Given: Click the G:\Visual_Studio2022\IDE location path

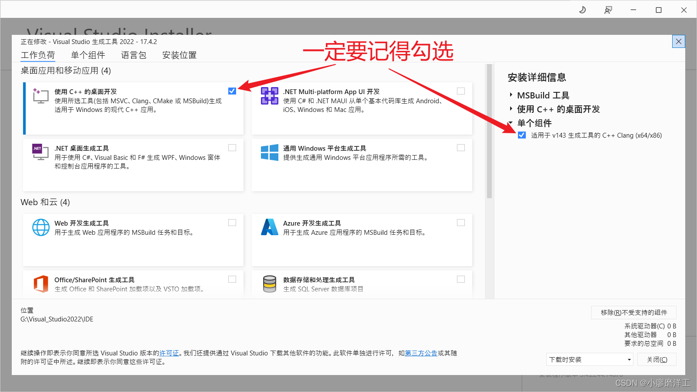Looking at the screenshot, I should [x=57, y=319].
